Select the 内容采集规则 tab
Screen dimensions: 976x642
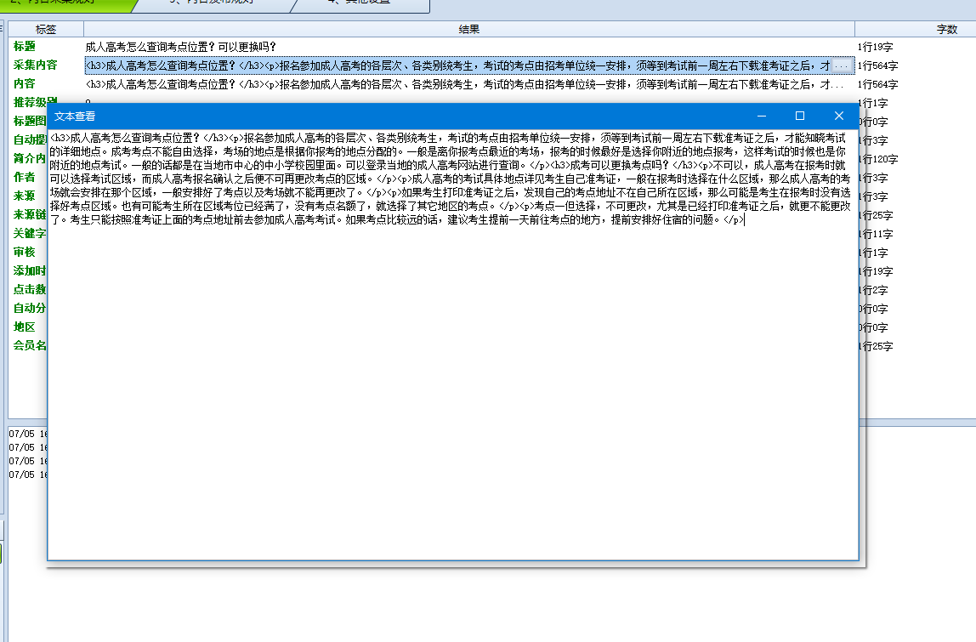pyautogui.click(x=60, y=3)
